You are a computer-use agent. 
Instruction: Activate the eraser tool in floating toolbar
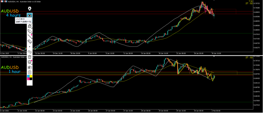30,41
